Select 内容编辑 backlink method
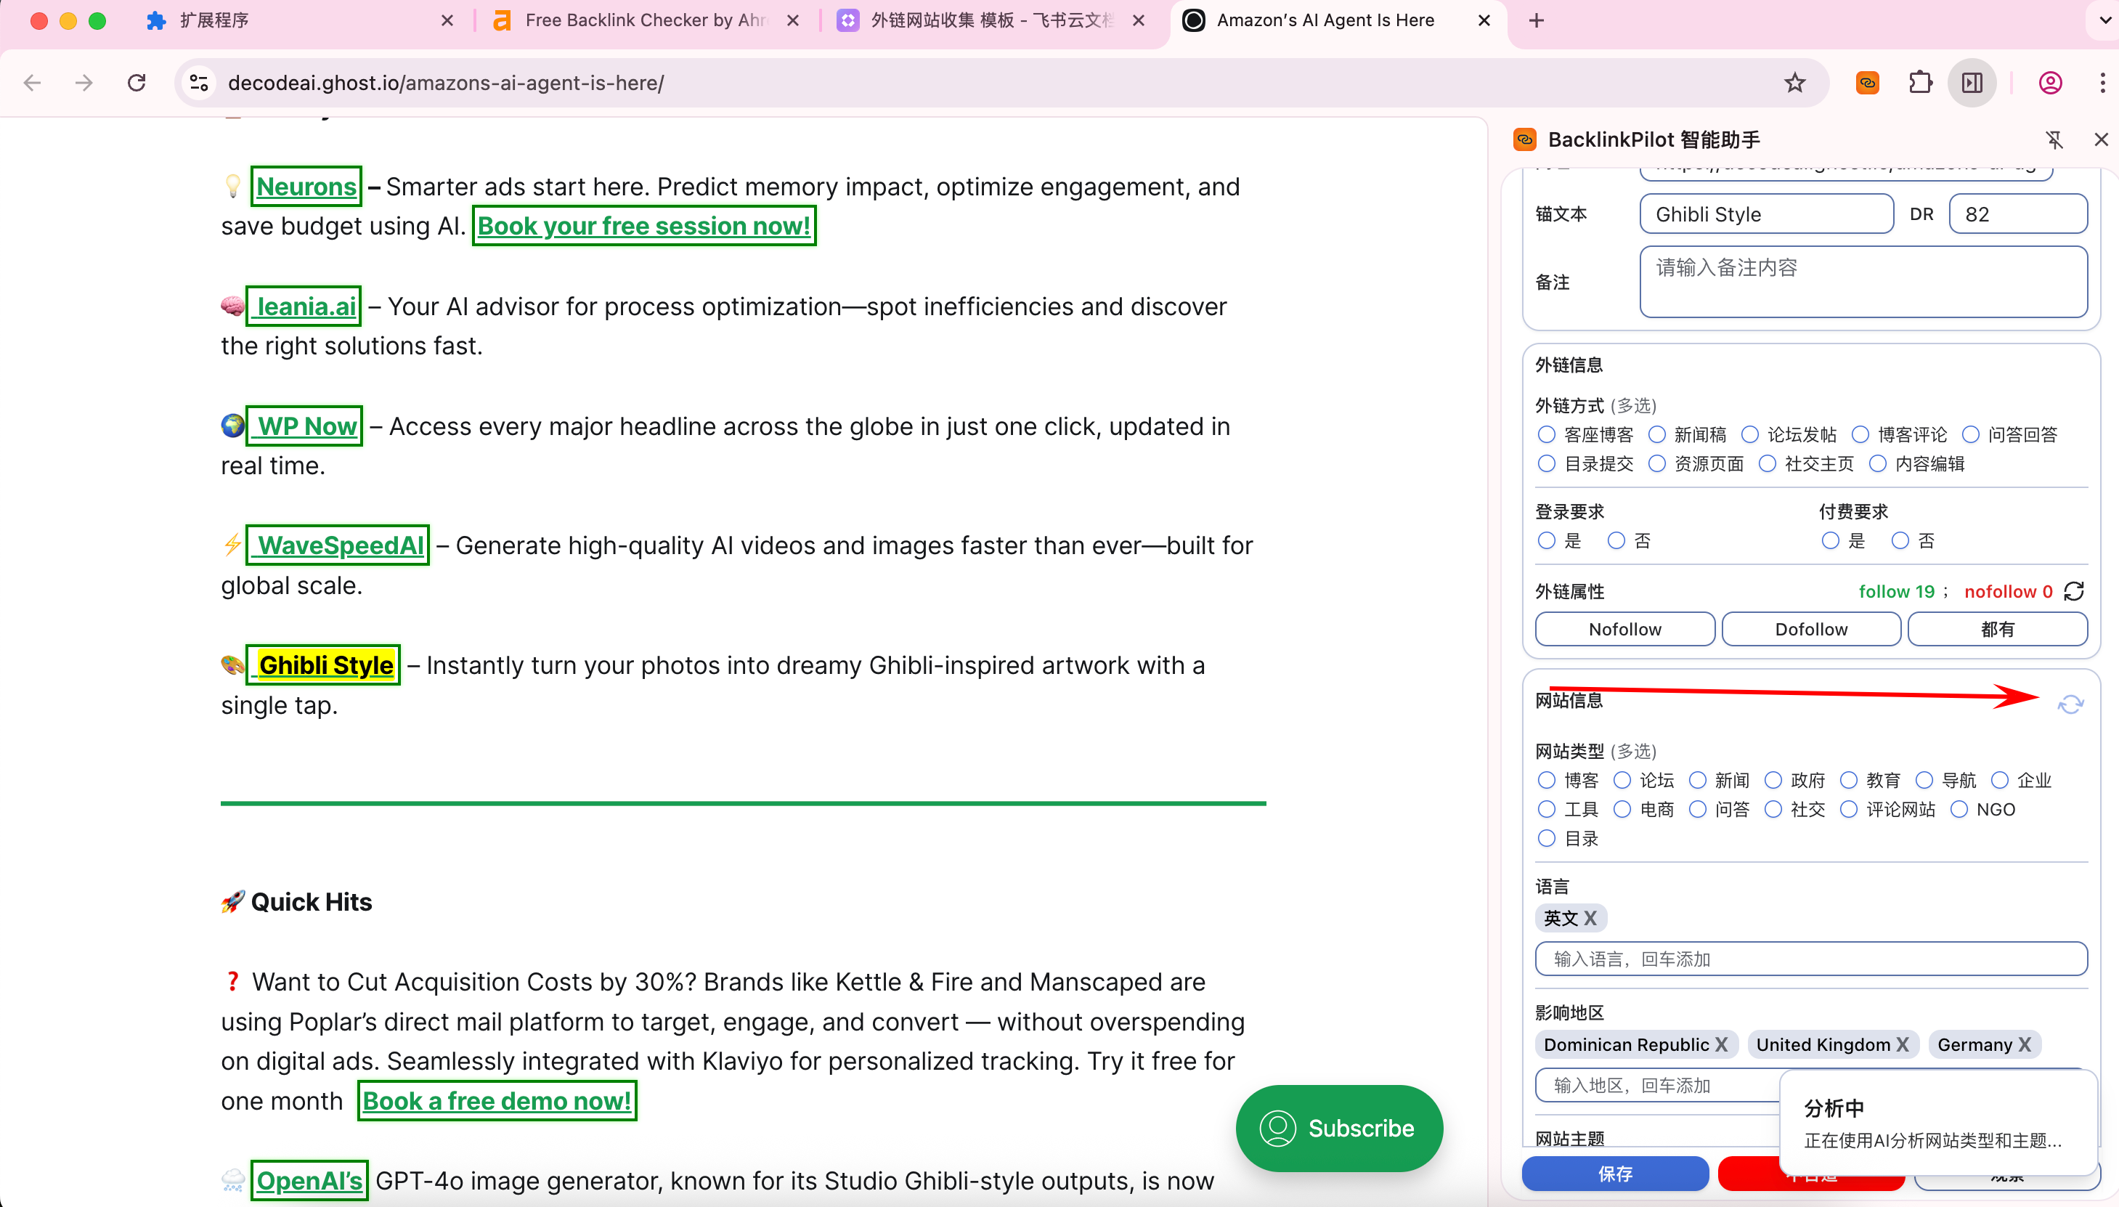2119x1207 pixels. pos(1878,463)
